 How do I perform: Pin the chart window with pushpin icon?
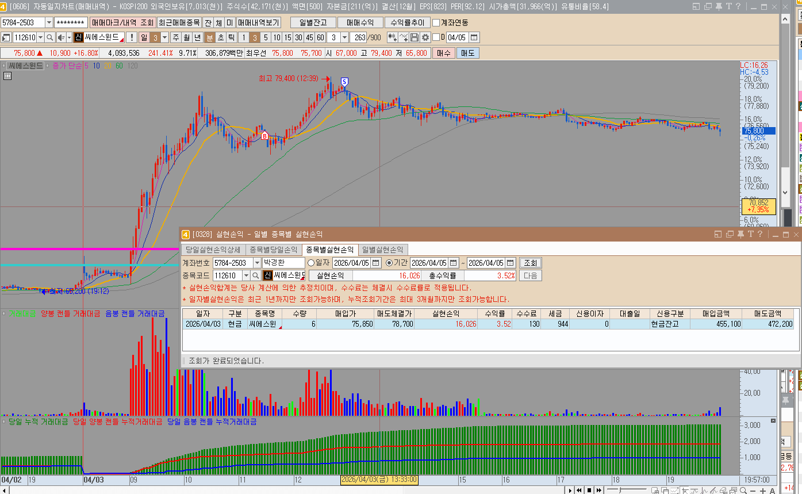(718, 6)
